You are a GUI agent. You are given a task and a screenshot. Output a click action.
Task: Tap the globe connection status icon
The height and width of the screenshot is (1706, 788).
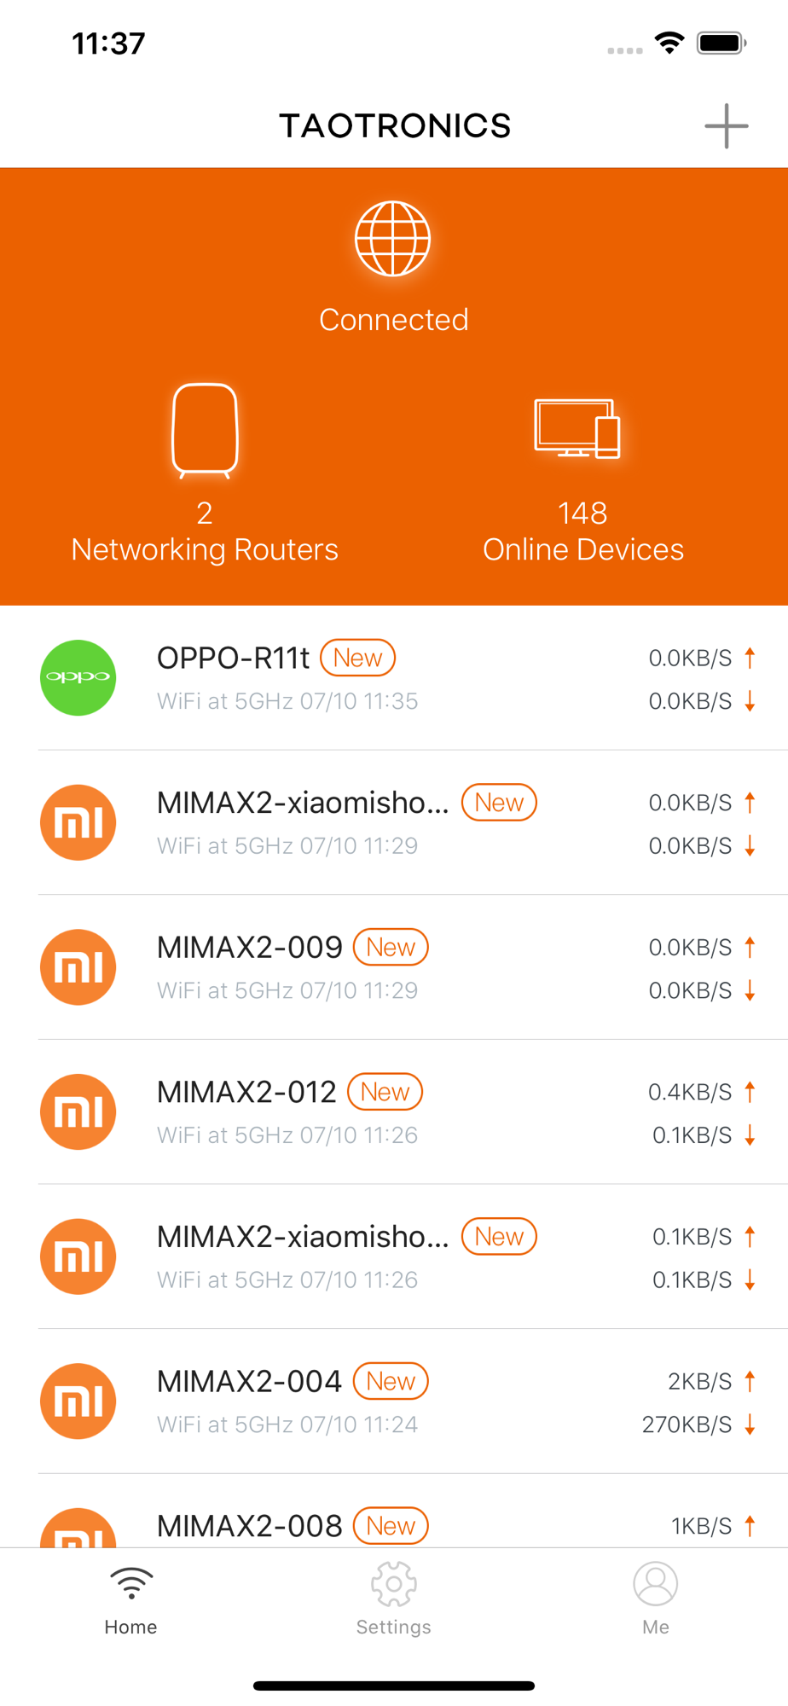click(x=393, y=239)
